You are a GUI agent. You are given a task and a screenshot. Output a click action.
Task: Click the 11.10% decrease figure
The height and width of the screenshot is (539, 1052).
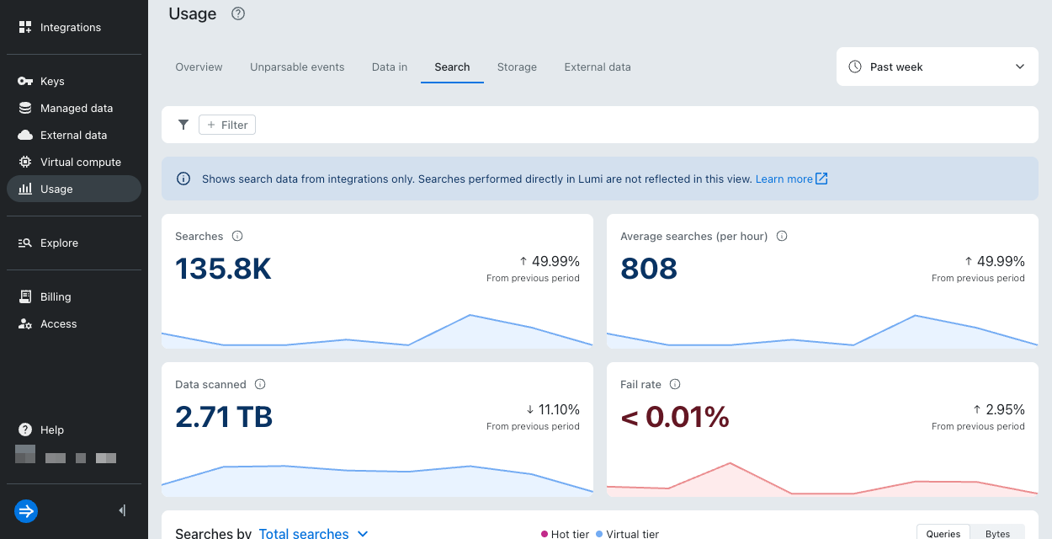pyautogui.click(x=552, y=409)
